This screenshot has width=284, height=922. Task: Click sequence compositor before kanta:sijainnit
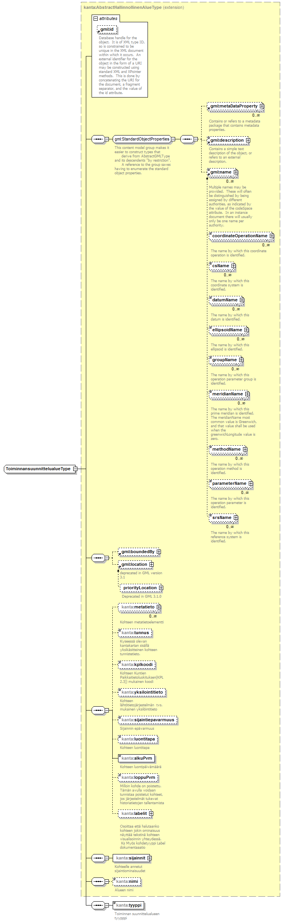98,858
